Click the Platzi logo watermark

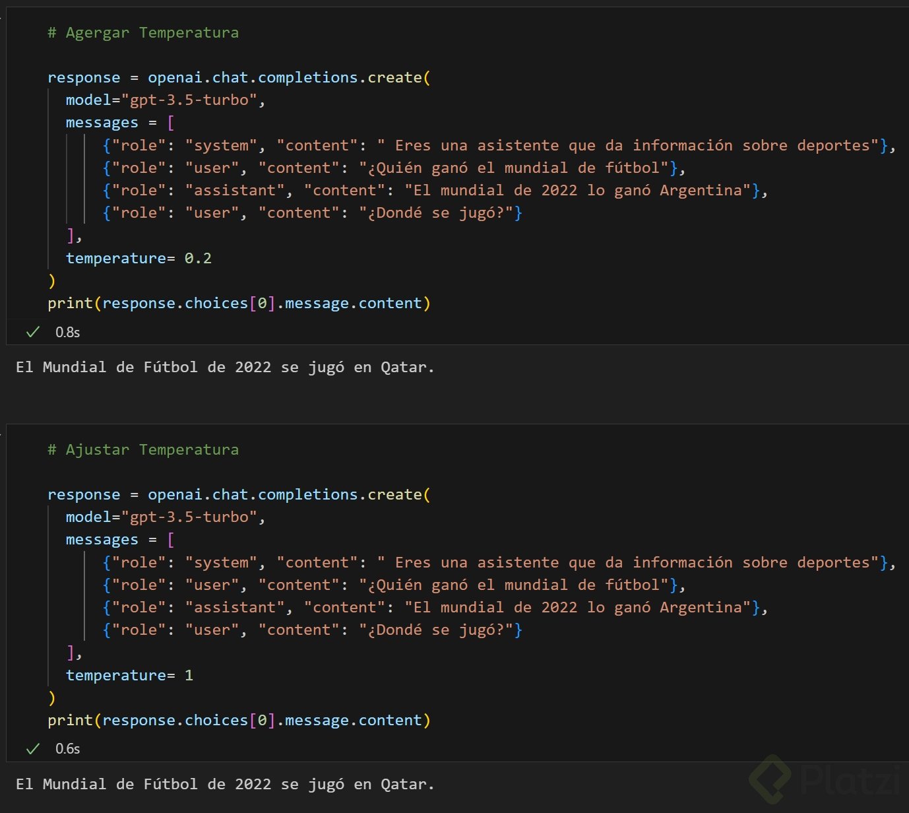(x=826, y=779)
